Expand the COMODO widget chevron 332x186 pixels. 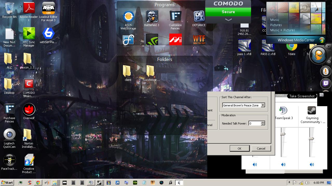coord(228,20)
